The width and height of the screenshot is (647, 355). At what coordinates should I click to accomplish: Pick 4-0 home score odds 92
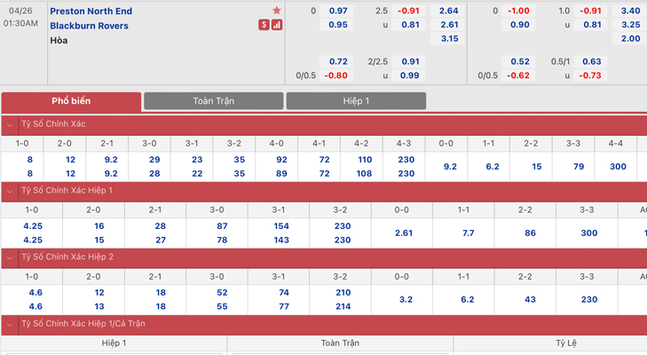click(281, 160)
